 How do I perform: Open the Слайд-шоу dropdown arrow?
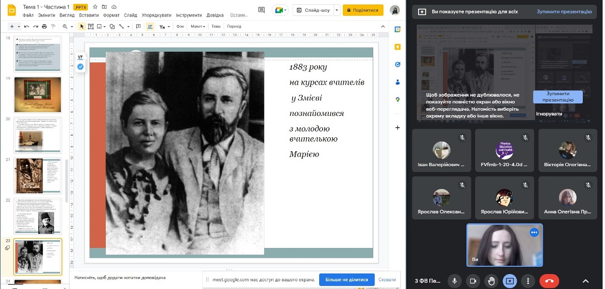pos(337,10)
